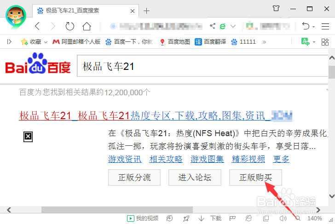This screenshot has width=335, height=224.
Task: Select the 极品飞车21_百度搜索 tab
Action: (86, 11)
